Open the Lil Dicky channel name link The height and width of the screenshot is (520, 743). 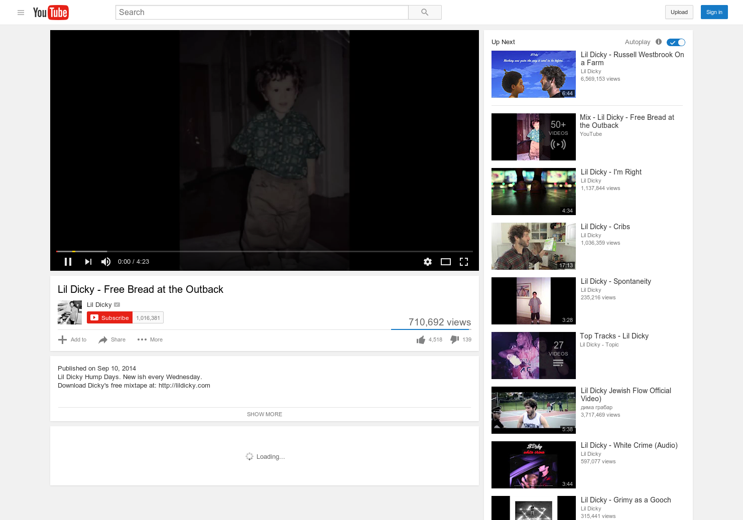click(x=99, y=305)
